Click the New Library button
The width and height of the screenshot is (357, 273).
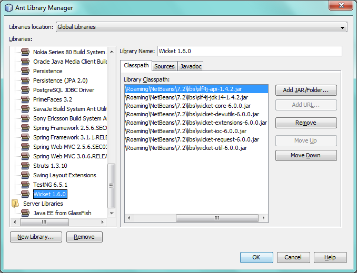point(36,237)
